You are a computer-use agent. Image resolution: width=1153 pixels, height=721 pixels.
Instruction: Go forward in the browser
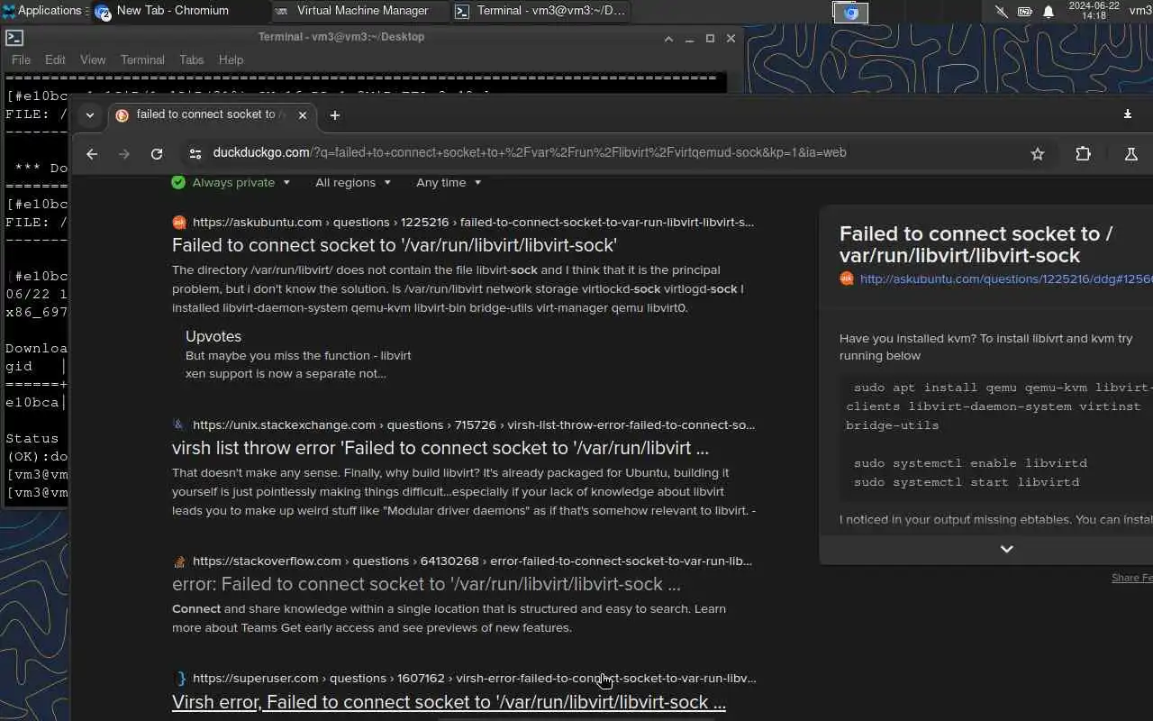click(x=124, y=154)
